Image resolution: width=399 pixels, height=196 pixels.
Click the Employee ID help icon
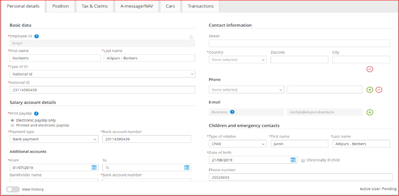36,36
